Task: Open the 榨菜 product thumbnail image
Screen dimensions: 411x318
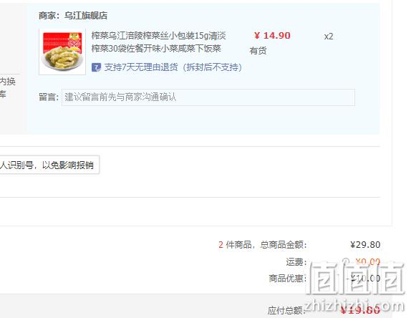Action: (62, 52)
